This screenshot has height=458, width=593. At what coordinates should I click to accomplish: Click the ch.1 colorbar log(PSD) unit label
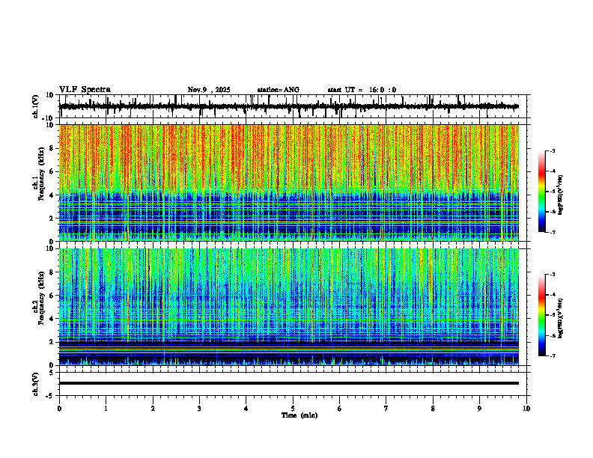(x=561, y=195)
